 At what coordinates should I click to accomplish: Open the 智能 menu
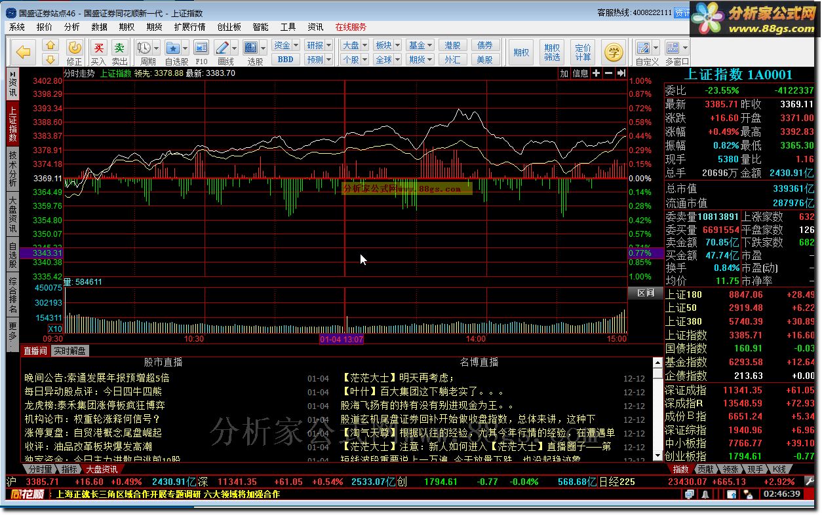[260, 27]
